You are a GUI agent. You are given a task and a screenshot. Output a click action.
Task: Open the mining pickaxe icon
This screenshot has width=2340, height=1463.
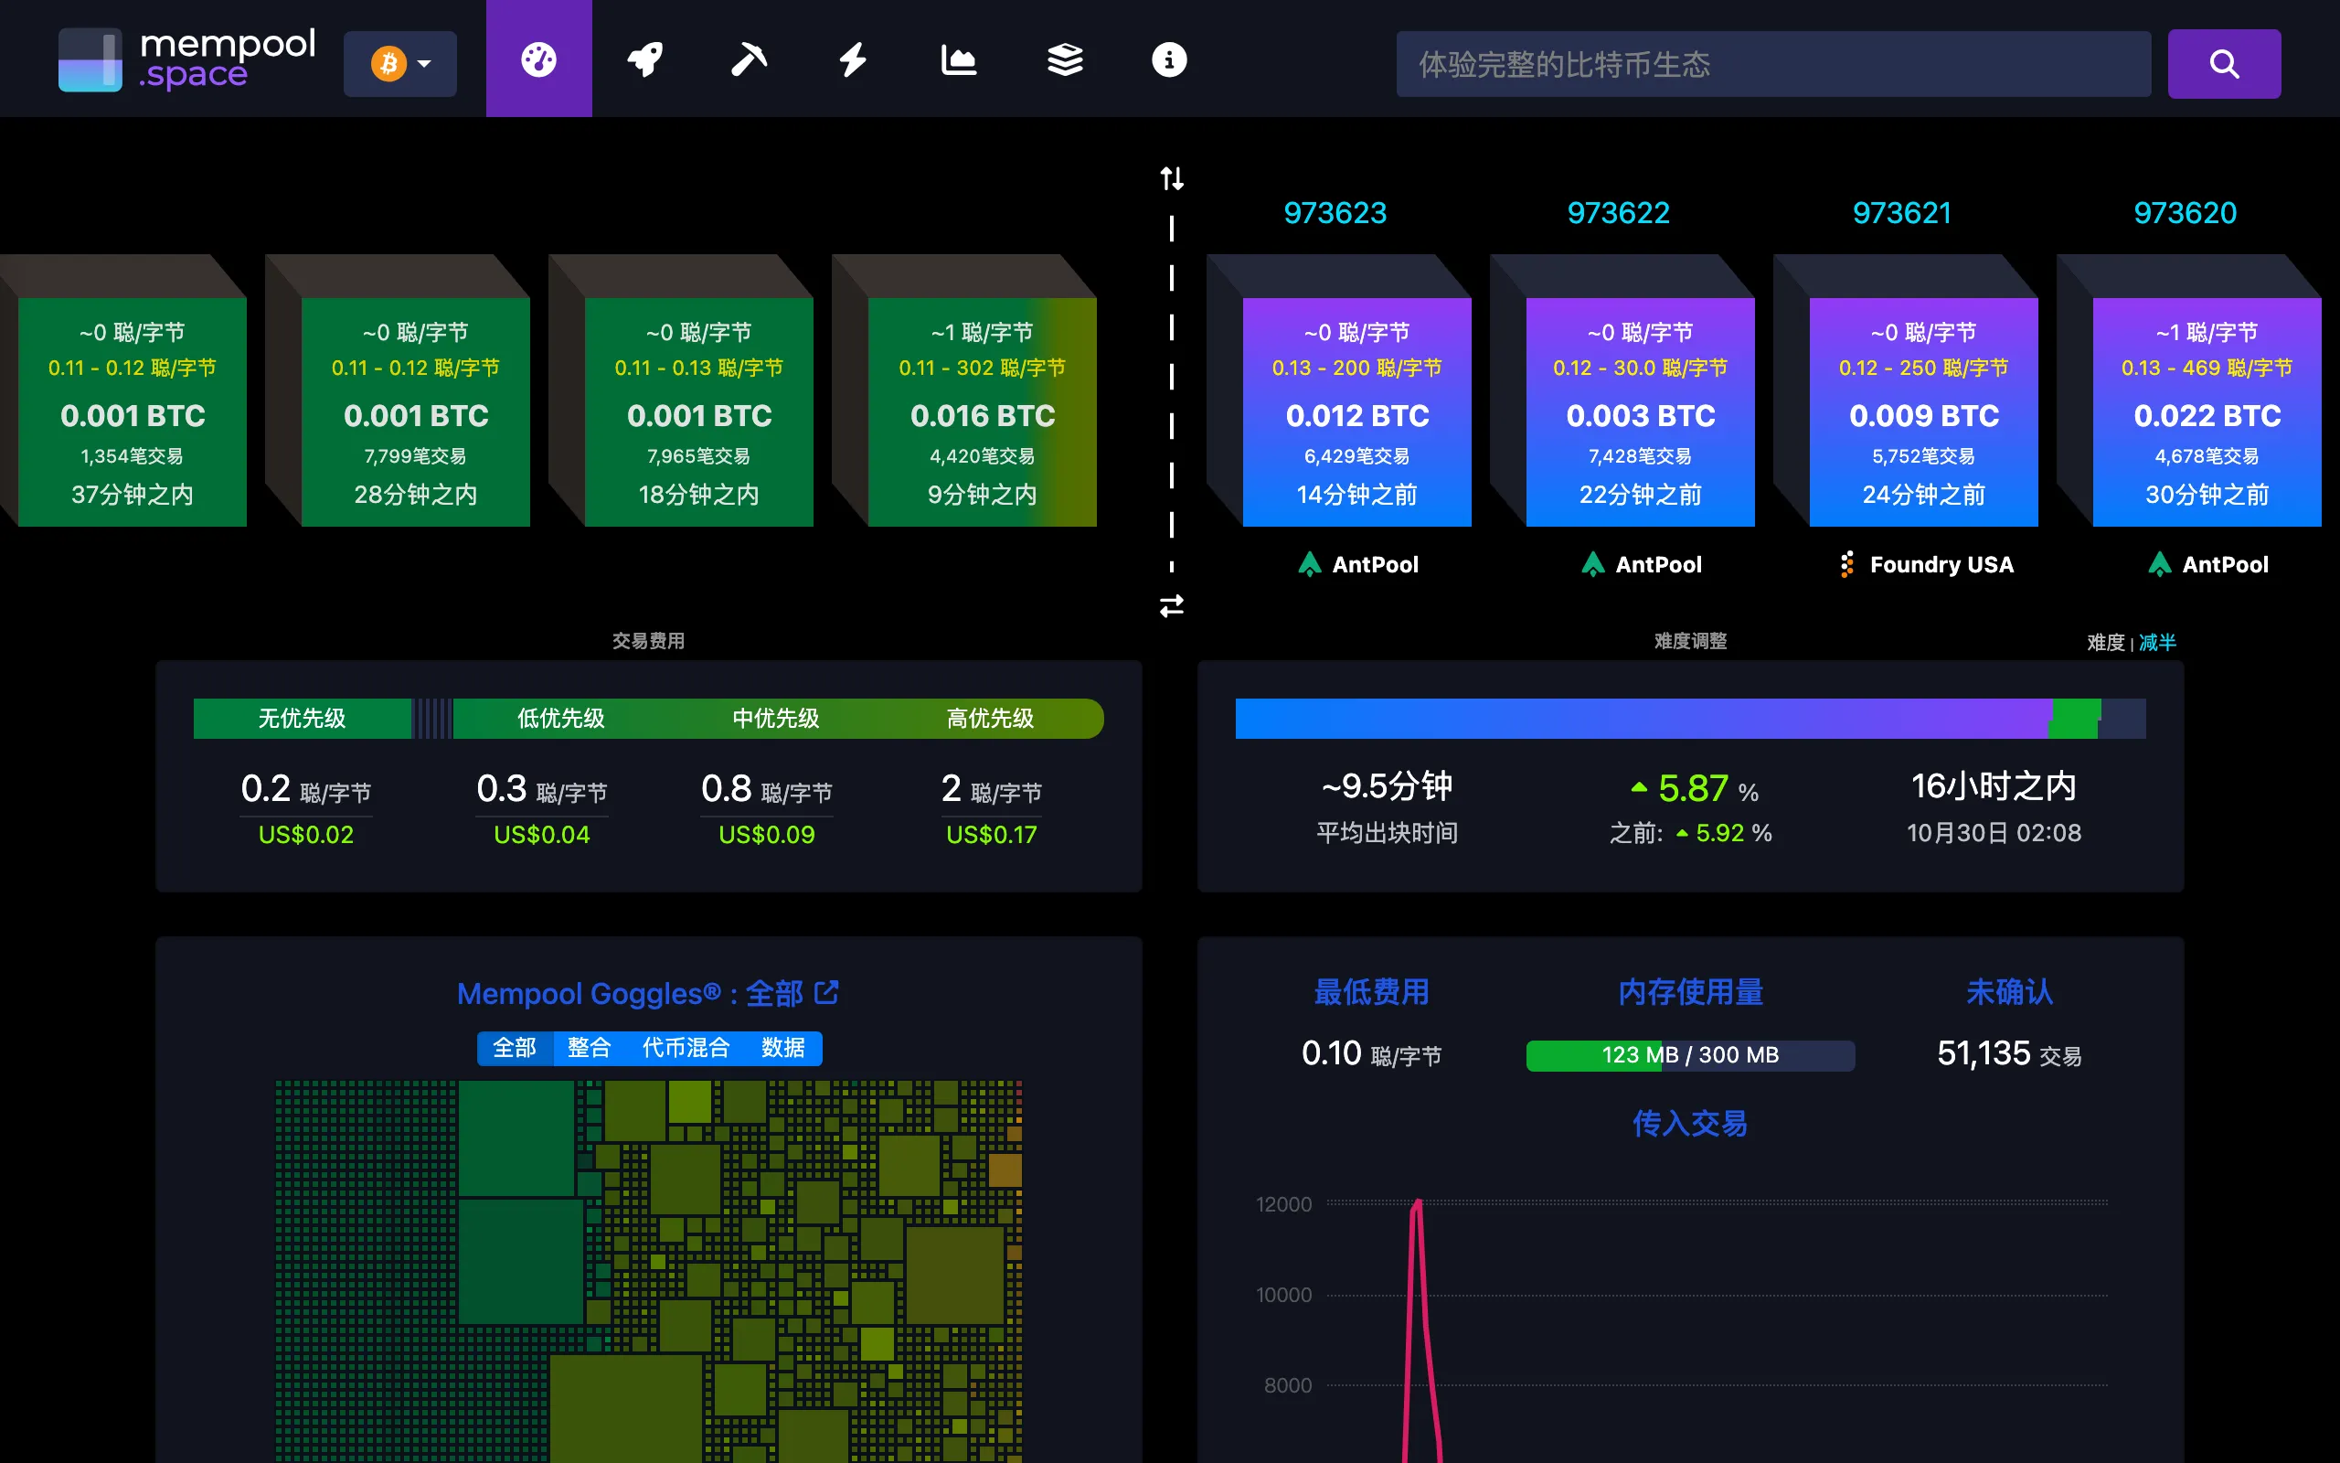749,60
